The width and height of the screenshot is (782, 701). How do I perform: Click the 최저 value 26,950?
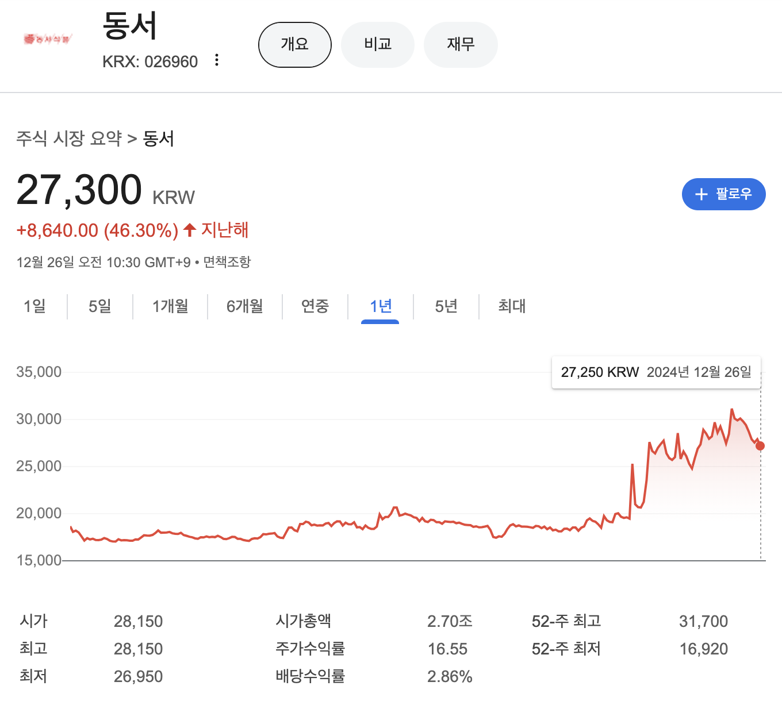tap(139, 676)
